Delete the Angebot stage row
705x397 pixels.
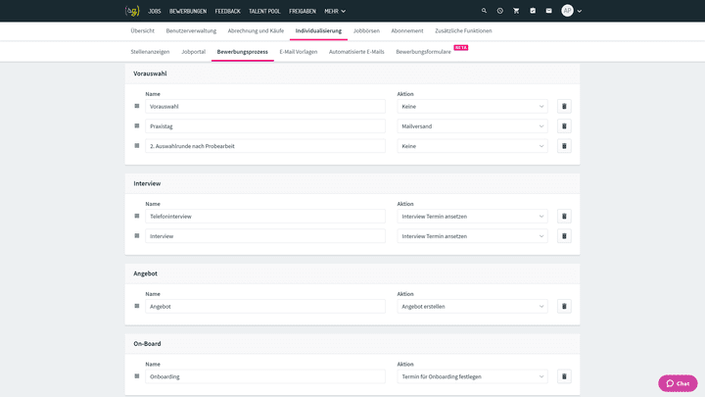click(564, 307)
